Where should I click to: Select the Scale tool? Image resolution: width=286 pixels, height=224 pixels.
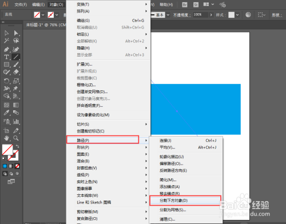pyautogui.click(x=16, y=81)
